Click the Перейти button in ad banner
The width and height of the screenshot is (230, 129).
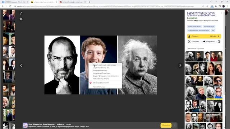(166, 125)
